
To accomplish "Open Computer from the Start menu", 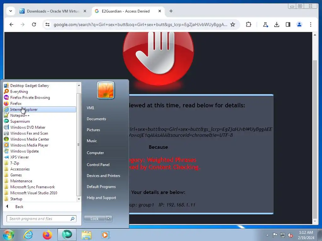I will click(95, 153).
